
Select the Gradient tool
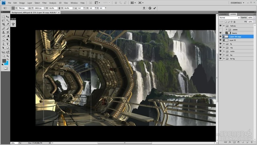(x=7, y=36)
